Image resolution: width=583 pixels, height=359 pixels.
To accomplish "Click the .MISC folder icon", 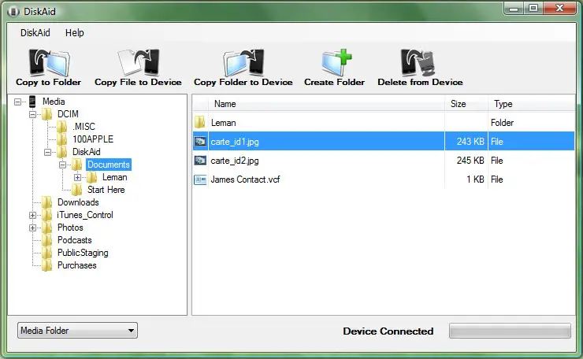I will click(x=61, y=127).
